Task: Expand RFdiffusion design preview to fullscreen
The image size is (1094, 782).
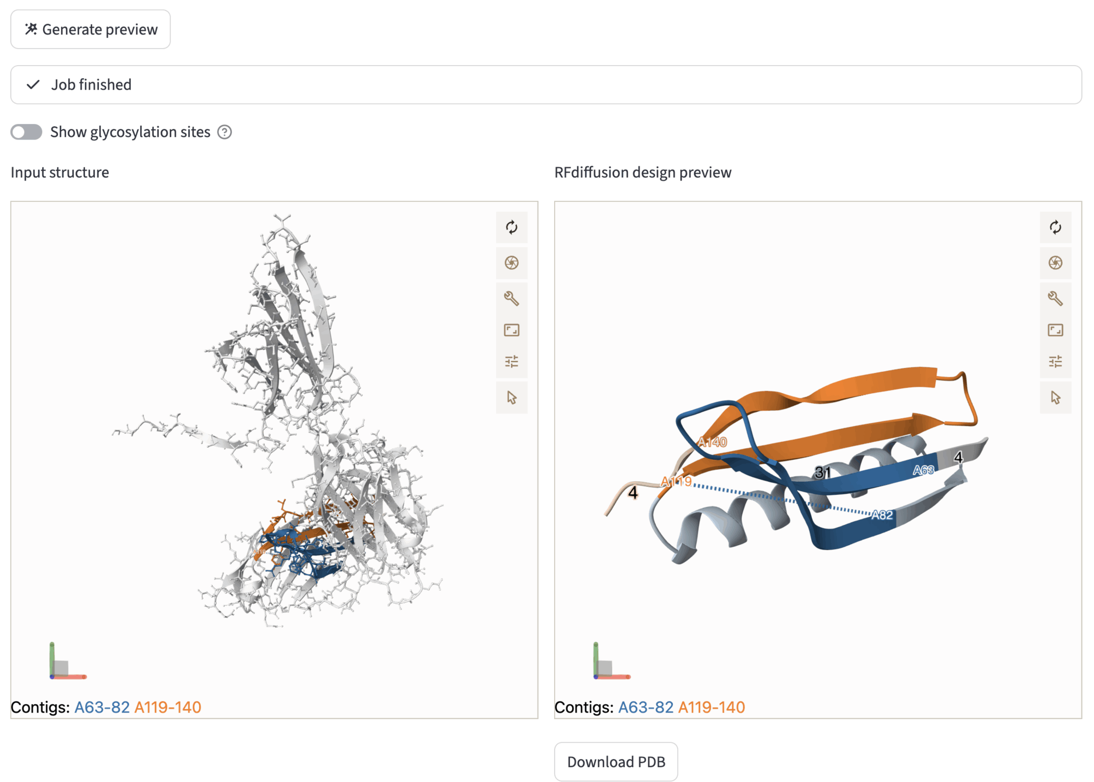Action: tap(1055, 330)
